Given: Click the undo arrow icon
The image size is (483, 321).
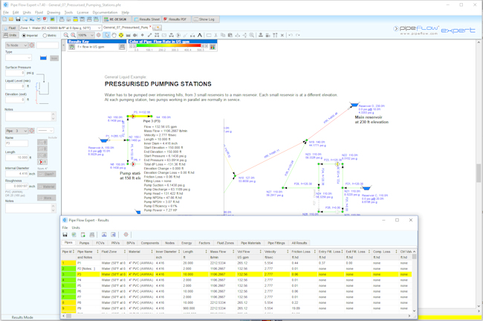Looking at the screenshot, I should (291, 35).
